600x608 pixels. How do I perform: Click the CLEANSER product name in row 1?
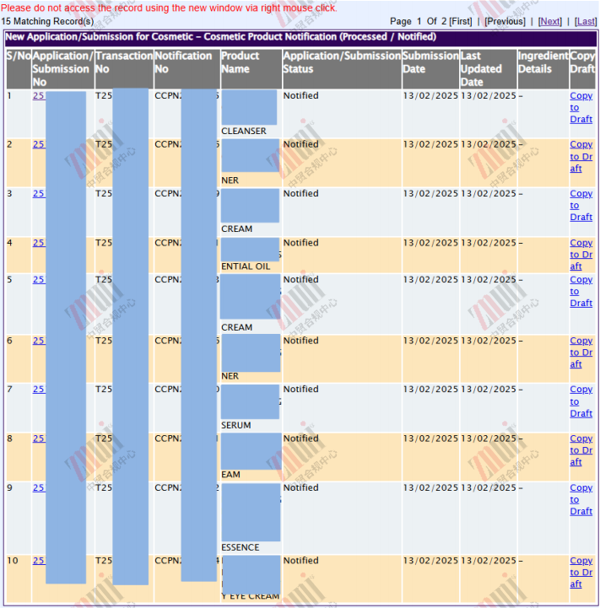pyautogui.click(x=244, y=131)
